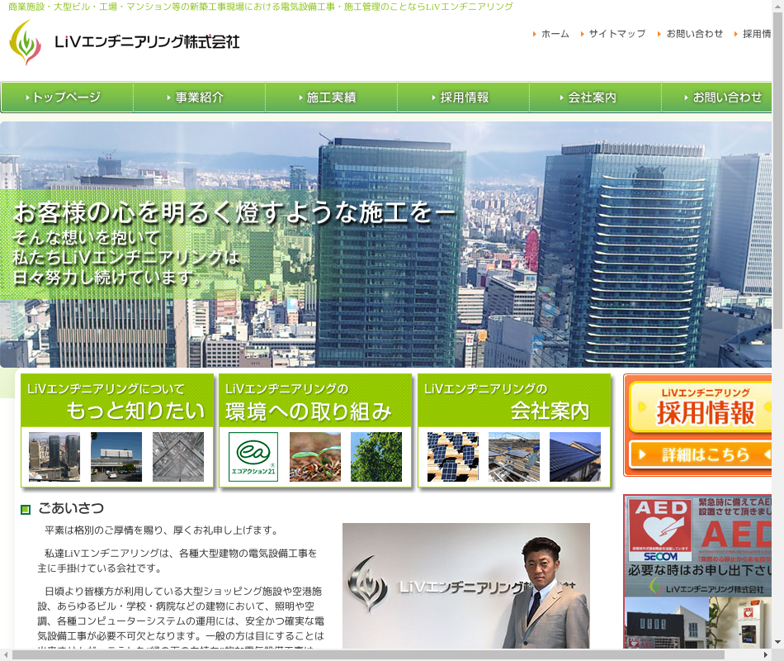Click the blue roof solar panels thumbnail

point(575,457)
